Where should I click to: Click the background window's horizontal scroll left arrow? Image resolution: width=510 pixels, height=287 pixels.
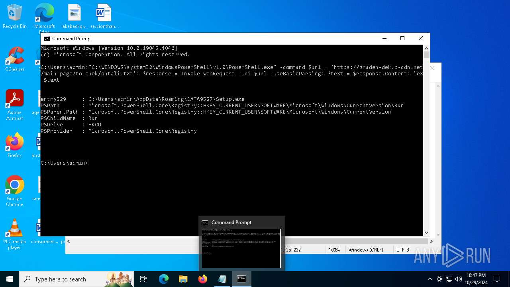pyautogui.click(x=69, y=241)
